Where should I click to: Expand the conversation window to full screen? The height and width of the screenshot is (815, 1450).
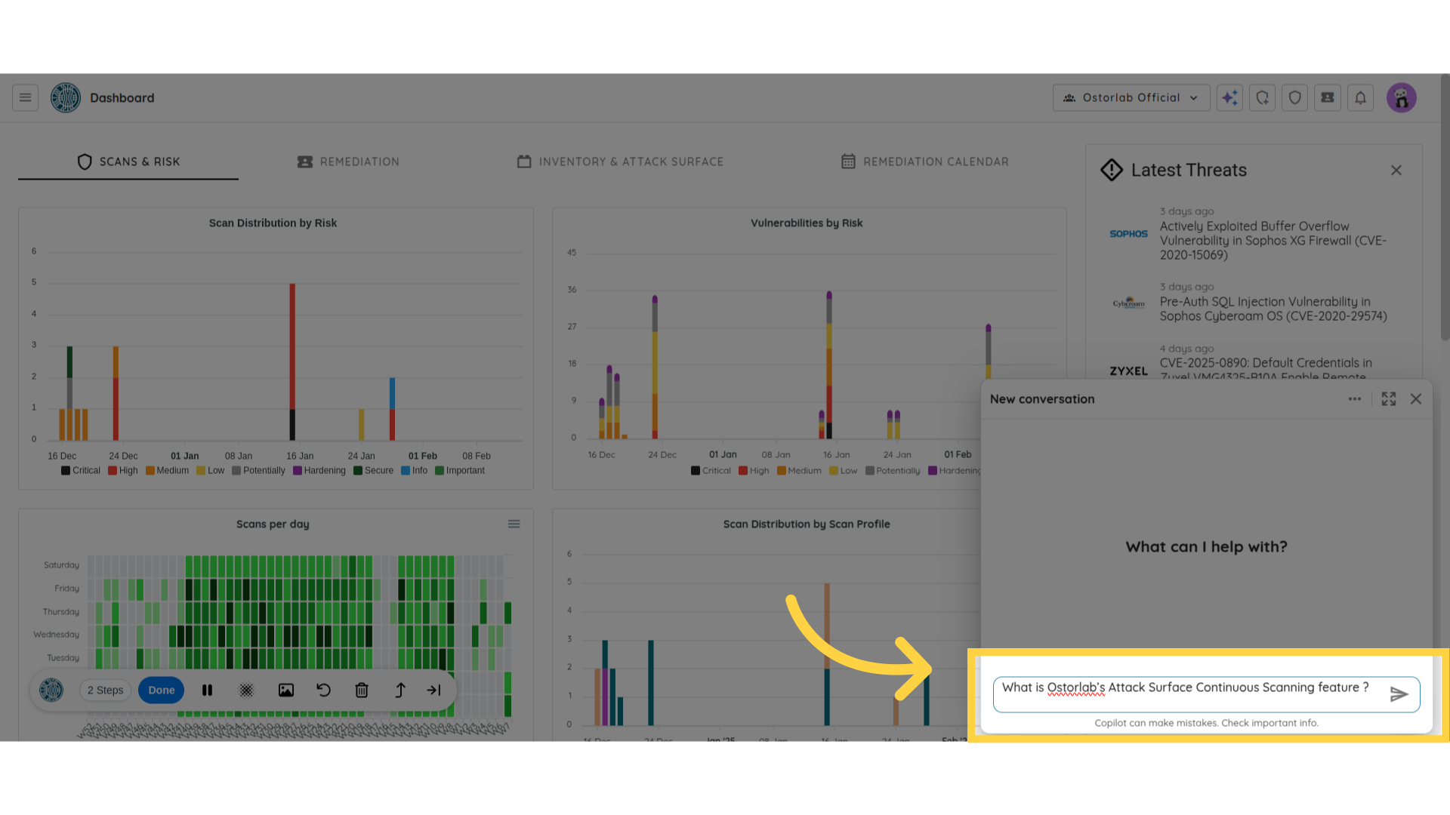tap(1390, 398)
